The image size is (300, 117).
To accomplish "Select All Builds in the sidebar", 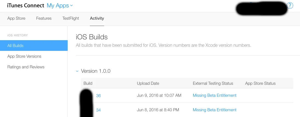I will (34, 46).
